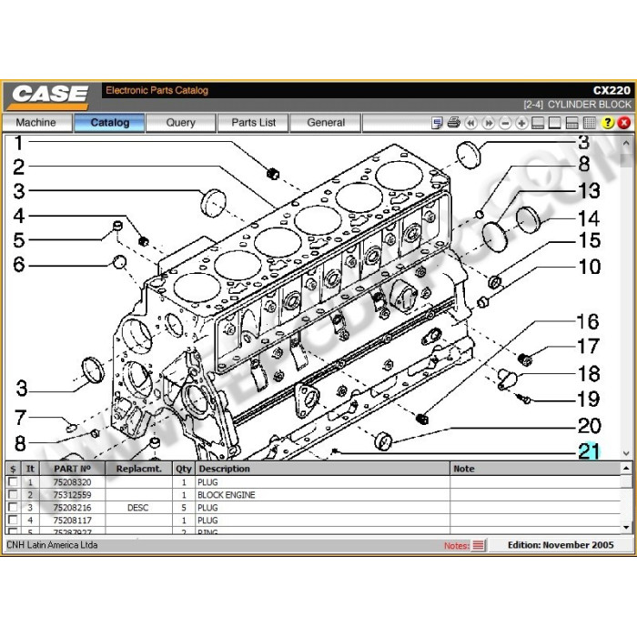Click CNH Latin America Ltda status text
Image resolution: width=637 pixels, height=637 pixels.
tap(52, 545)
